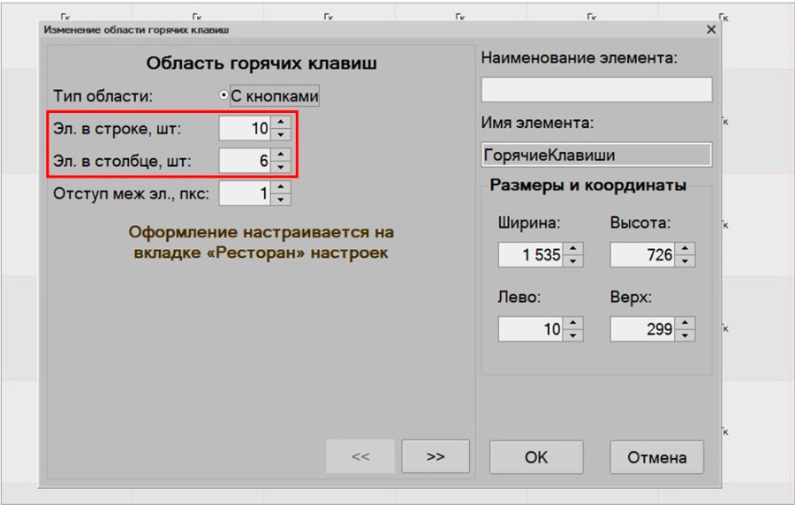Image resolution: width=795 pixels, height=505 pixels.
Task: Decrease 'Эл. в строке' value with down arrow
Action: (281, 135)
